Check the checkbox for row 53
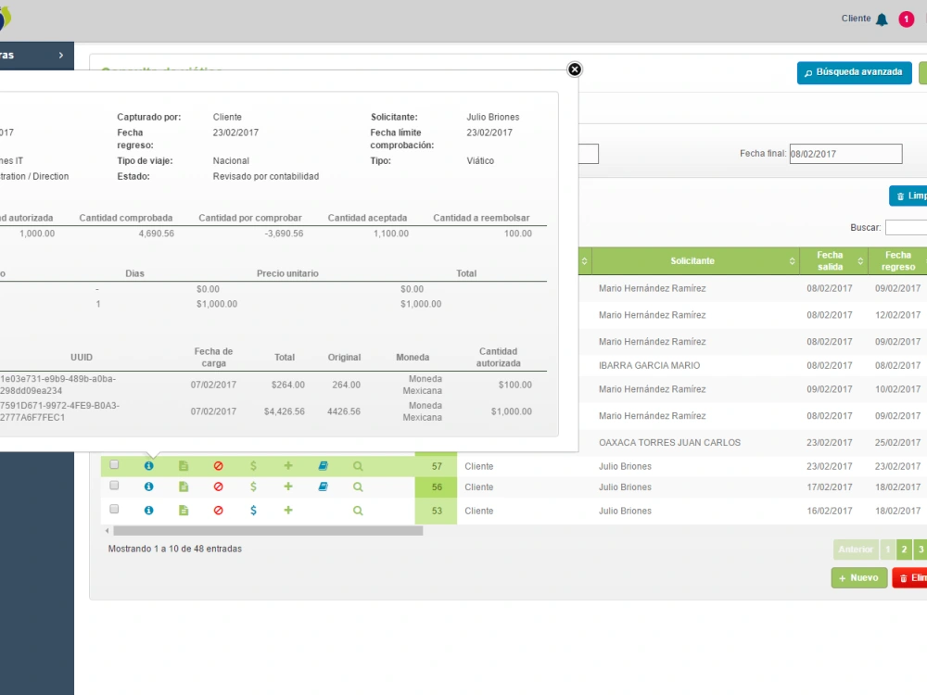927x695 pixels. [x=114, y=509]
